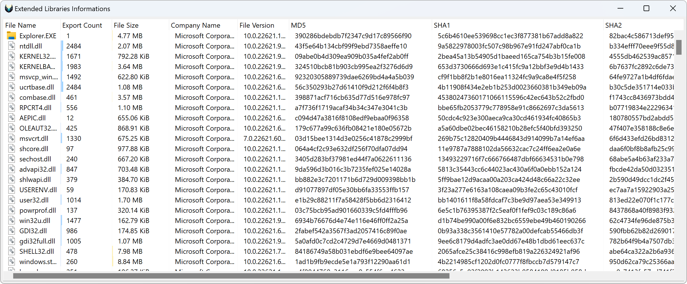Click the win32u.dll file icon
Screen dimensions: 687x284
tap(11, 220)
